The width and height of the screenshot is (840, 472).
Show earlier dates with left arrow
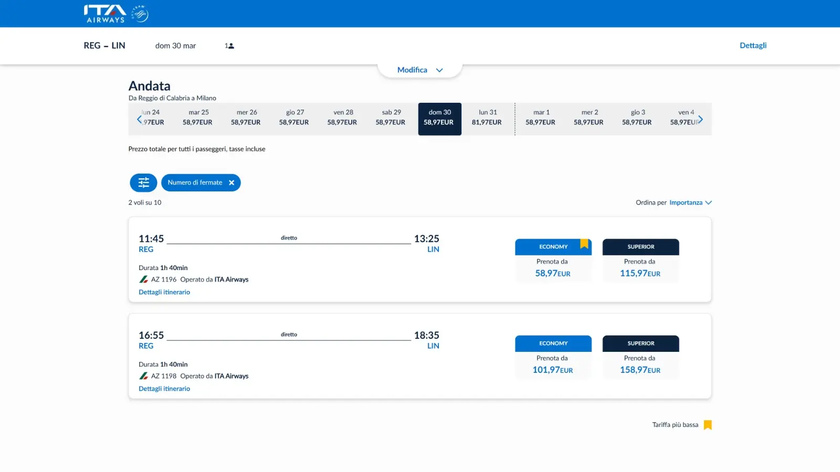click(139, 120)
